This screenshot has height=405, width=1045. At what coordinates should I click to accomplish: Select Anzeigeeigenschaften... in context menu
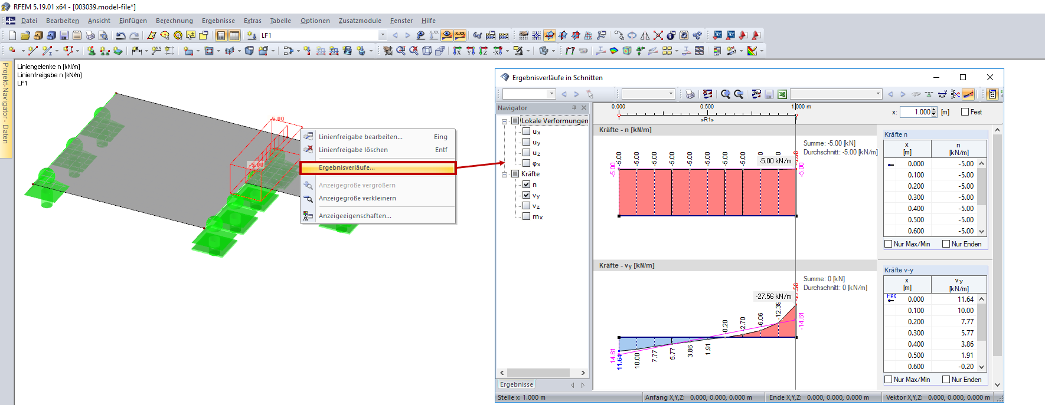(x=378, y=216)
